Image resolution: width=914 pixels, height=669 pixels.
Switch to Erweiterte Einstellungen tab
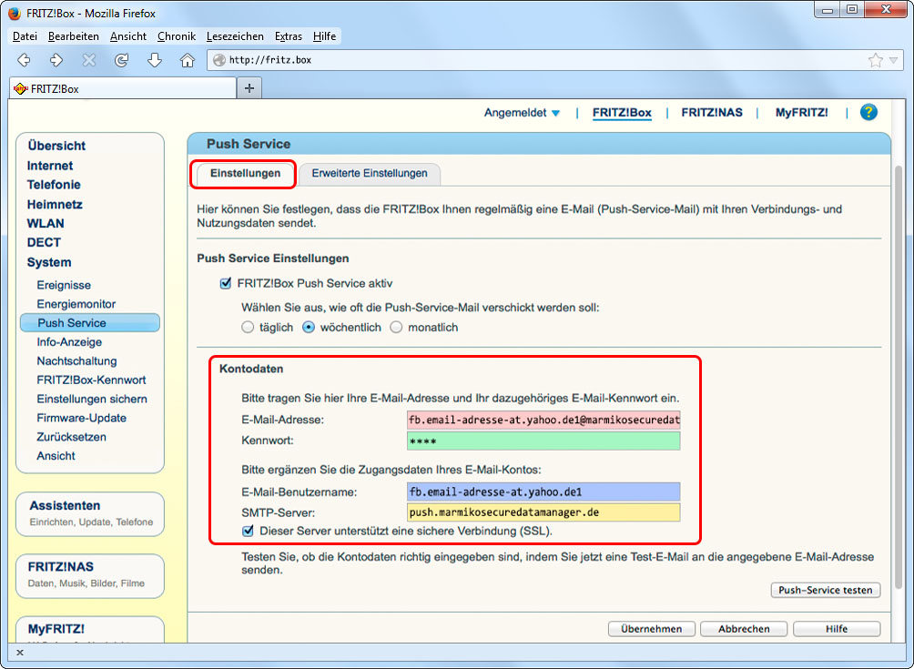[x=370, y=174]
